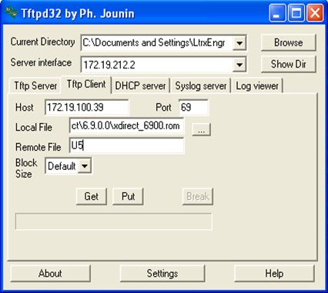Click the Host address input field

point(87,107)
